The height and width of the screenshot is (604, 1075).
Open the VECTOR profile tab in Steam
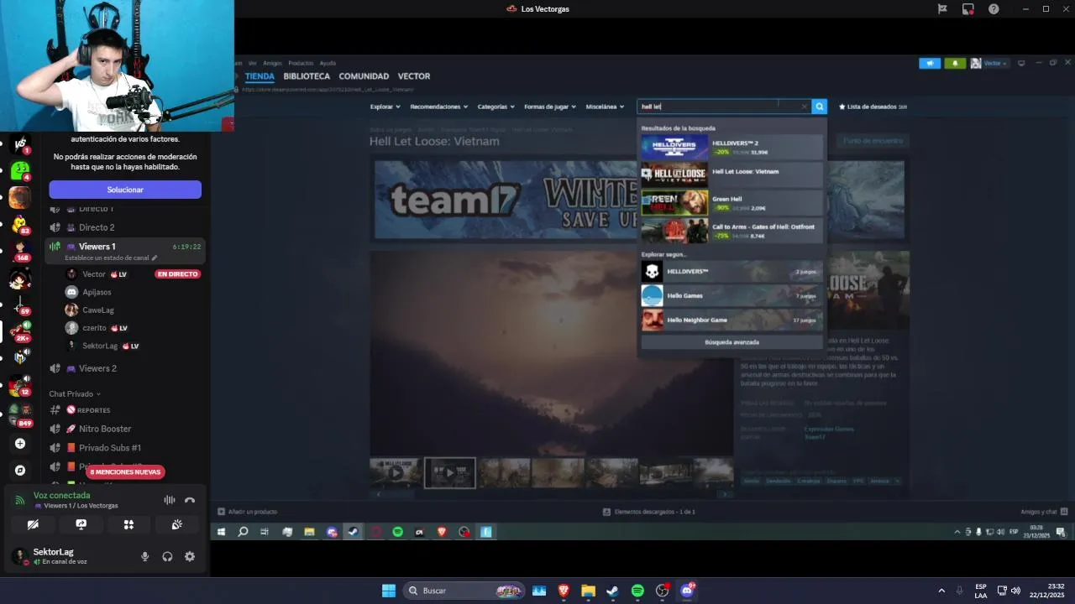[x=414, y=76]
